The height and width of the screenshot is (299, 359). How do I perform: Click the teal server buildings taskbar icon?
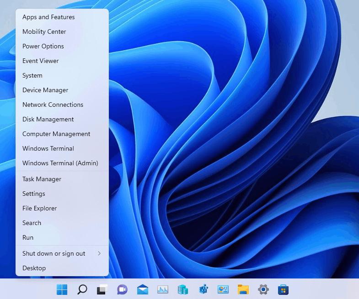pos(183,289)
